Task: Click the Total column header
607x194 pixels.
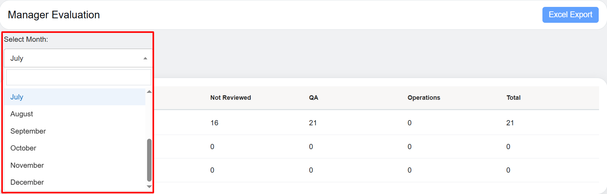Action: (x=513, y=98)
